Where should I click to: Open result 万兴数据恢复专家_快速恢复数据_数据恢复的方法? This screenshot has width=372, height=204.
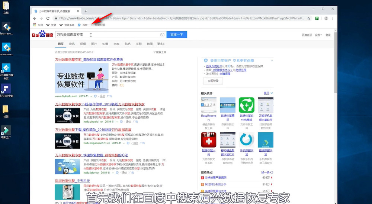click(x=92, y=155)
